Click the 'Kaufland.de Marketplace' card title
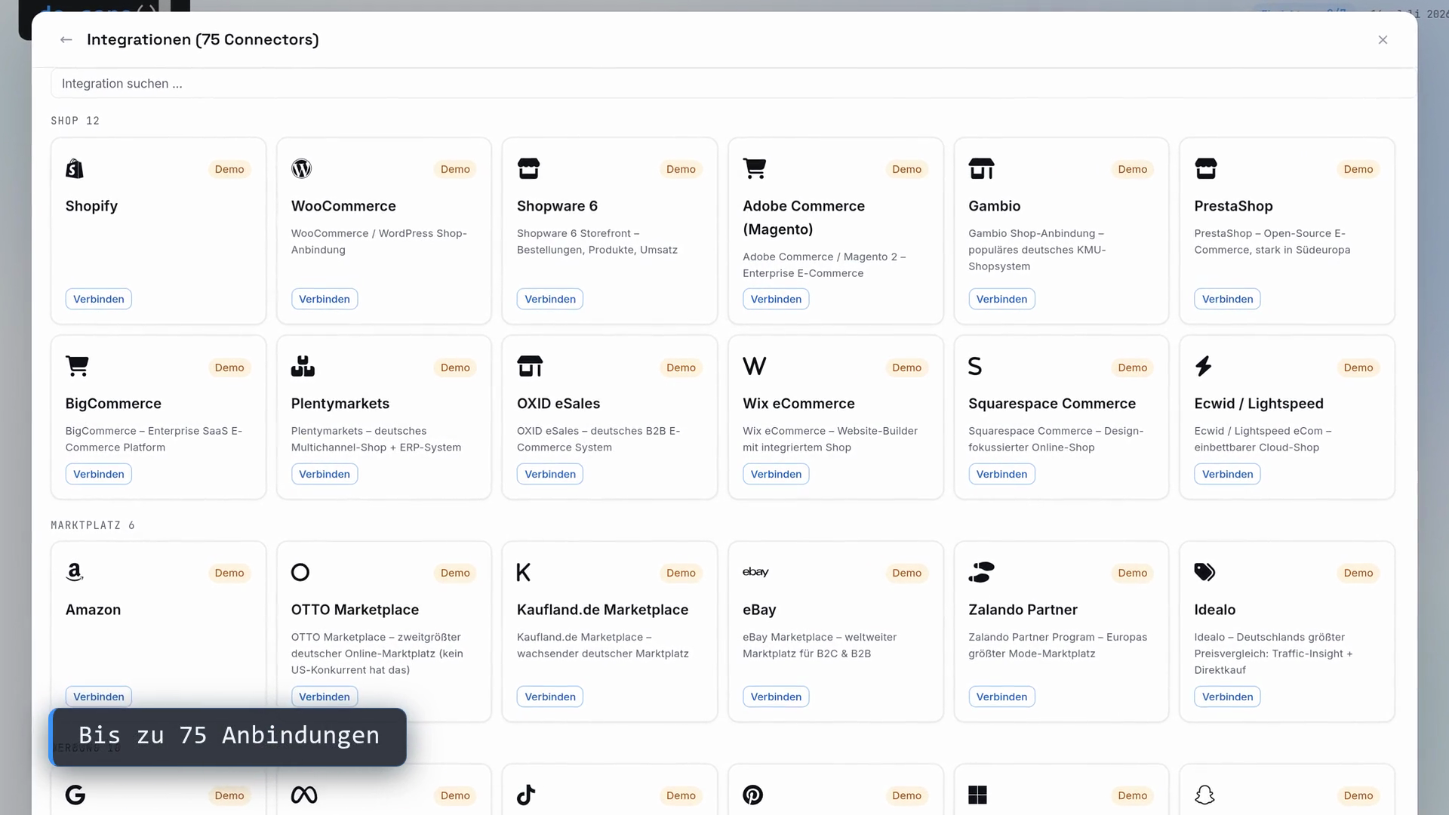 pyautogui.click(x=602, y=610)
